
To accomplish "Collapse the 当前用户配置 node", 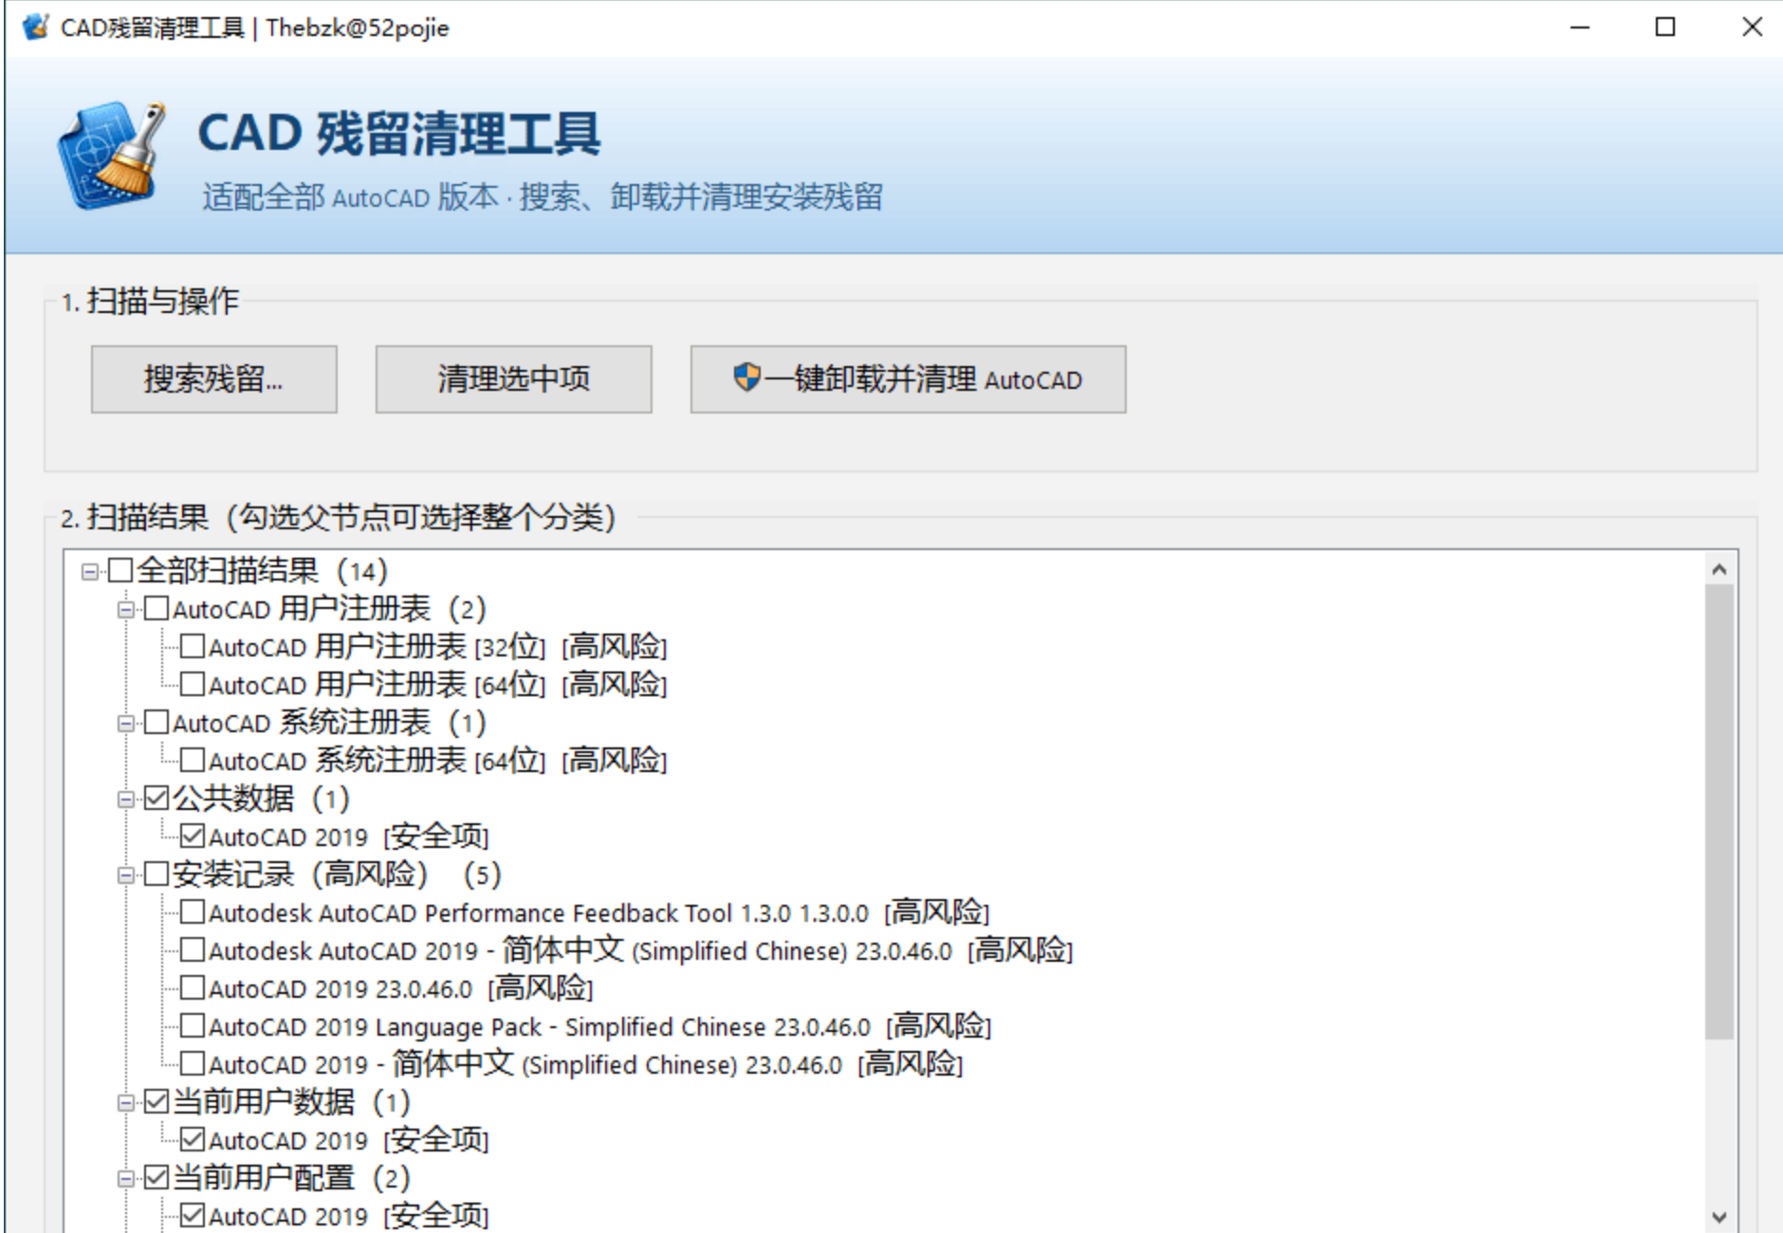I will pos(125,1179).
